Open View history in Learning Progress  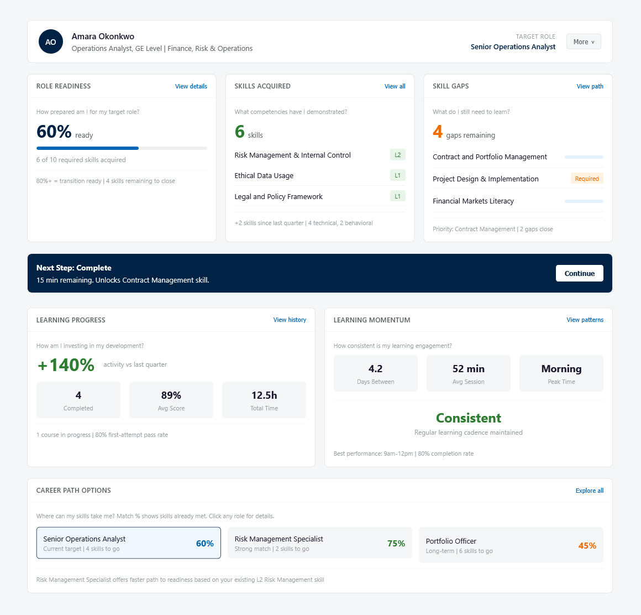[x=290, y=320]
